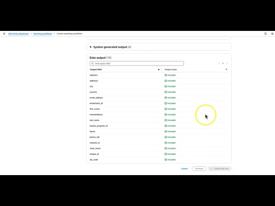Select the last_name output field

click(95, 120)
